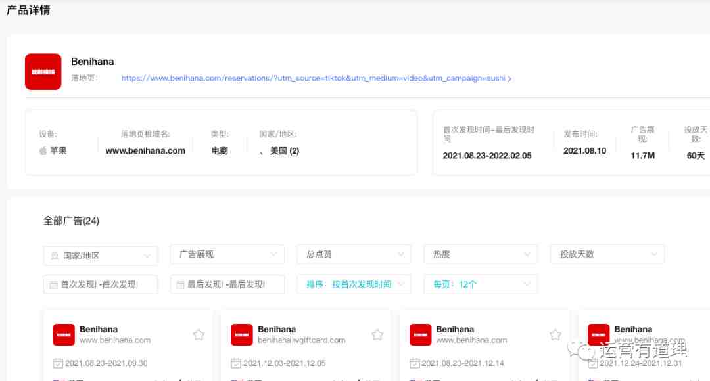Click the arrow after the landing page URL
This screenshot has width=710, height=381.
[x=509, y=79]
